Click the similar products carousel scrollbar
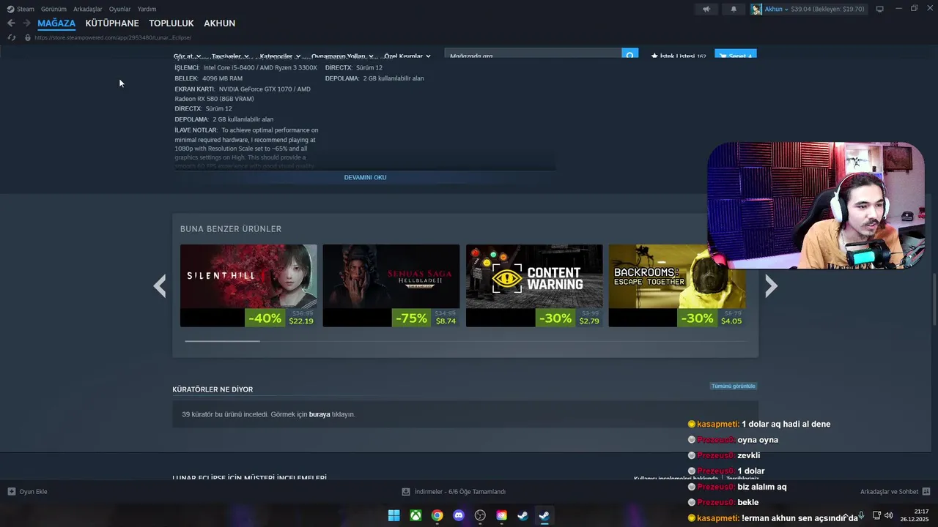Image resolution: width=938 pixels, height=527 pixels. coord(222,341)
